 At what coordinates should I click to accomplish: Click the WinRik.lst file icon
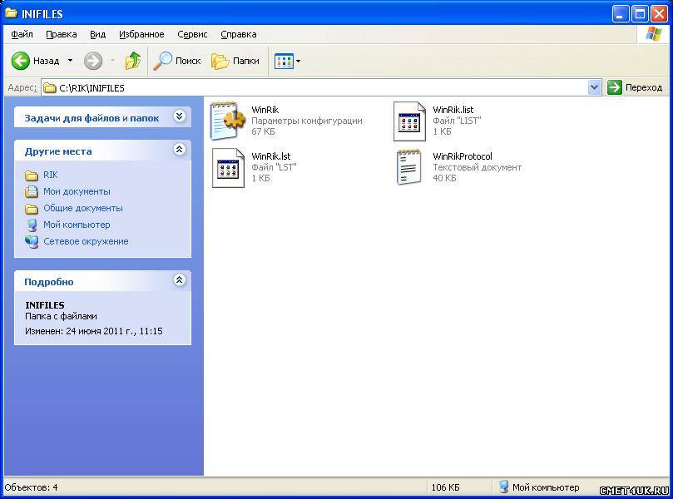[x=228, y=168]
